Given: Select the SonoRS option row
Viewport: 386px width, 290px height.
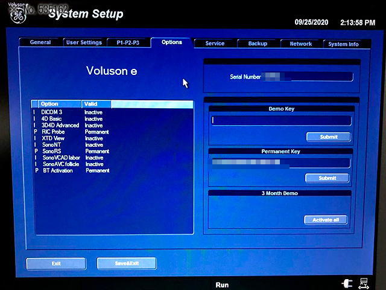Looking at the screenshot, I should [x=113, y=151].
